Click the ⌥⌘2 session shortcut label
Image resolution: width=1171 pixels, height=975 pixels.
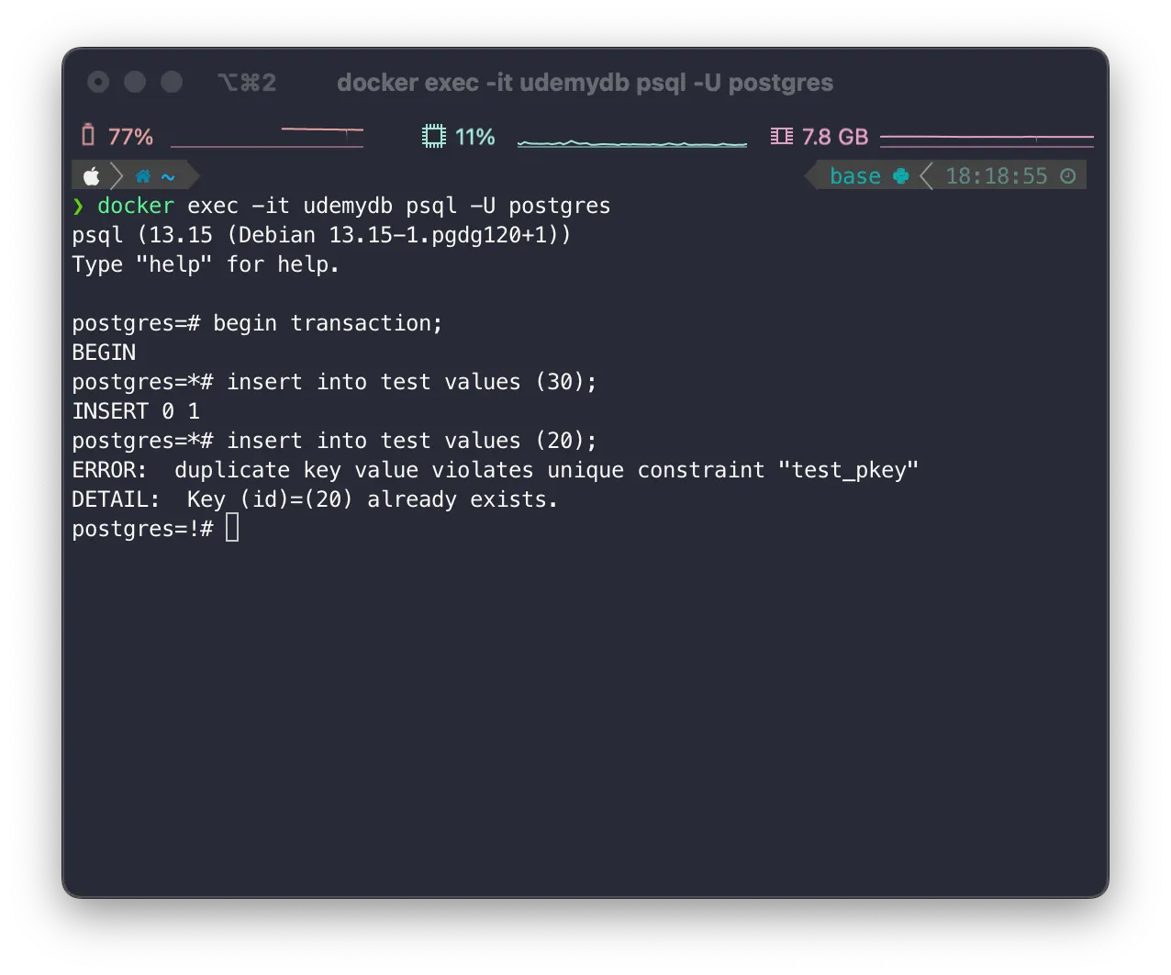(x=247, y=83)
